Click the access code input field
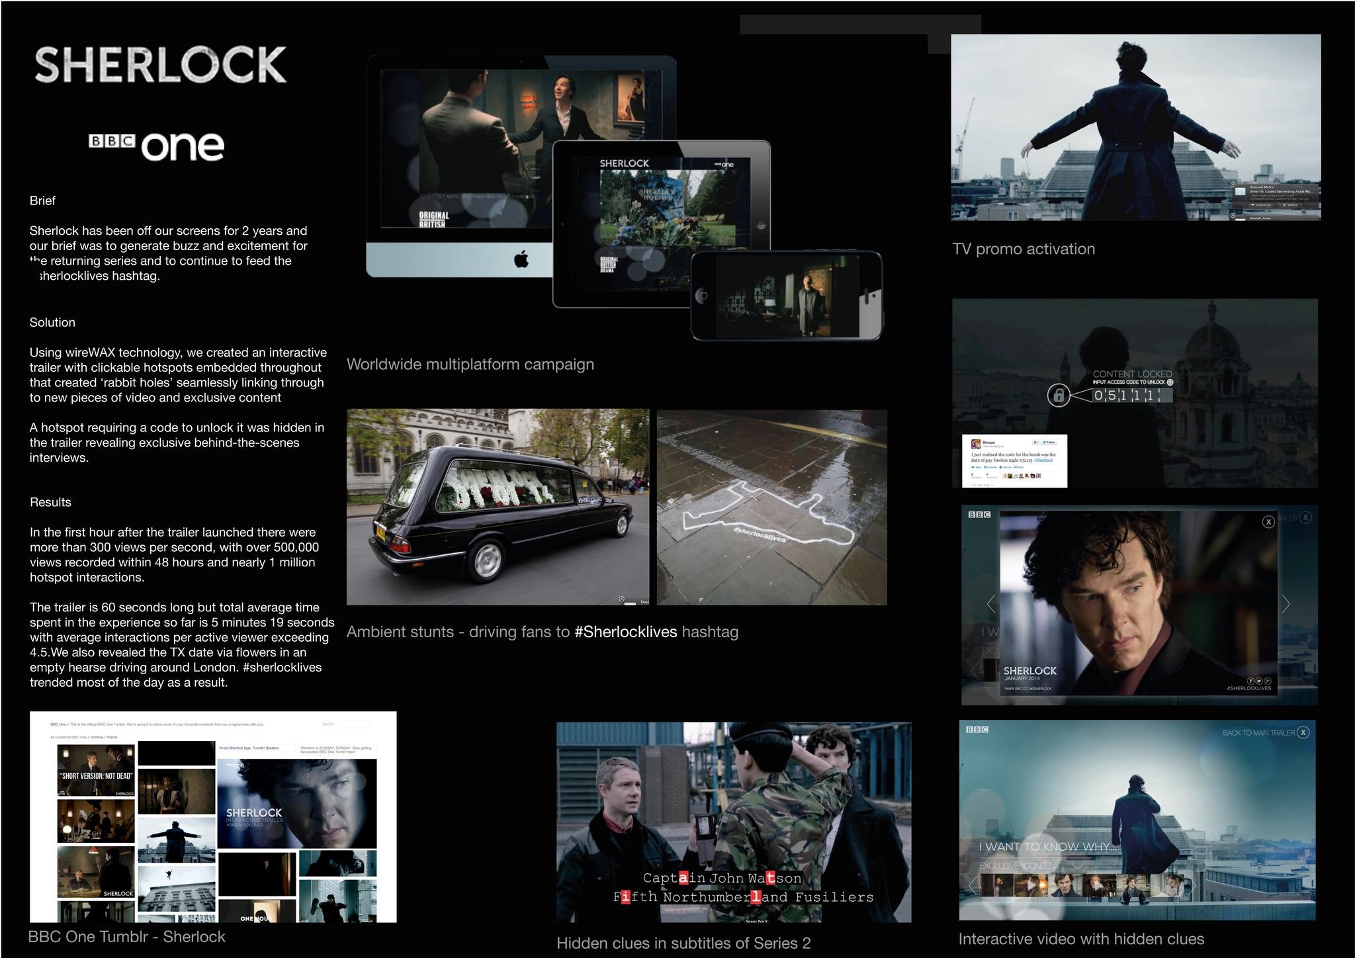 1131,396
